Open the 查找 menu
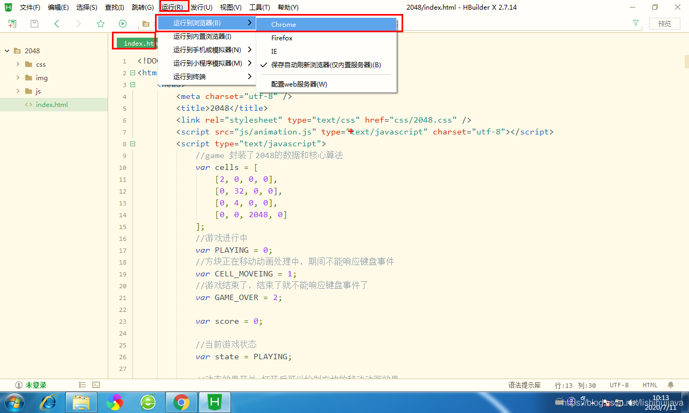The width and height of the screenshot is (689, 413). [x=114, y=8]
